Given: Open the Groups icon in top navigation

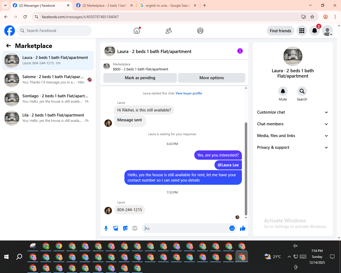Looking at the screenshot, I should coord(200,31).
